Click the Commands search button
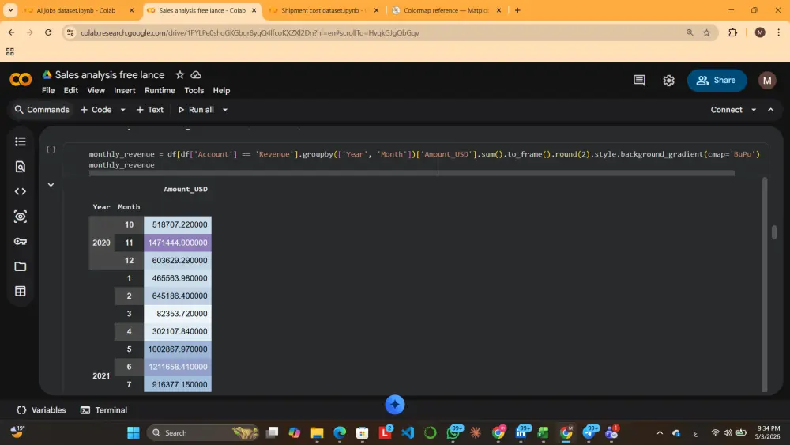The height and width of the screenshot is (445, 790). (42, 110)
